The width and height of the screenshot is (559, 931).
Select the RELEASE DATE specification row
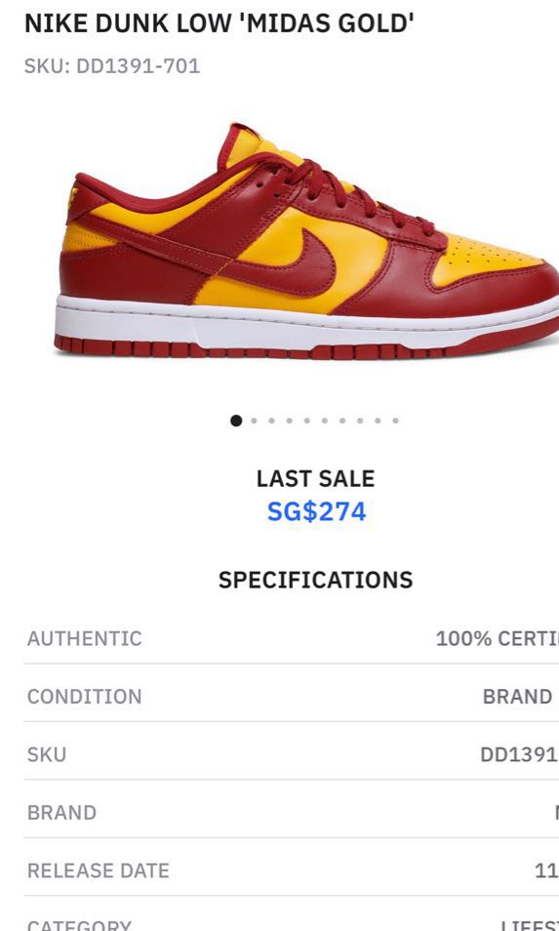(x=292, y=871)
